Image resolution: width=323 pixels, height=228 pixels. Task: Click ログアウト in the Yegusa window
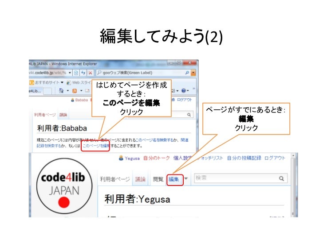coord(275,158)
